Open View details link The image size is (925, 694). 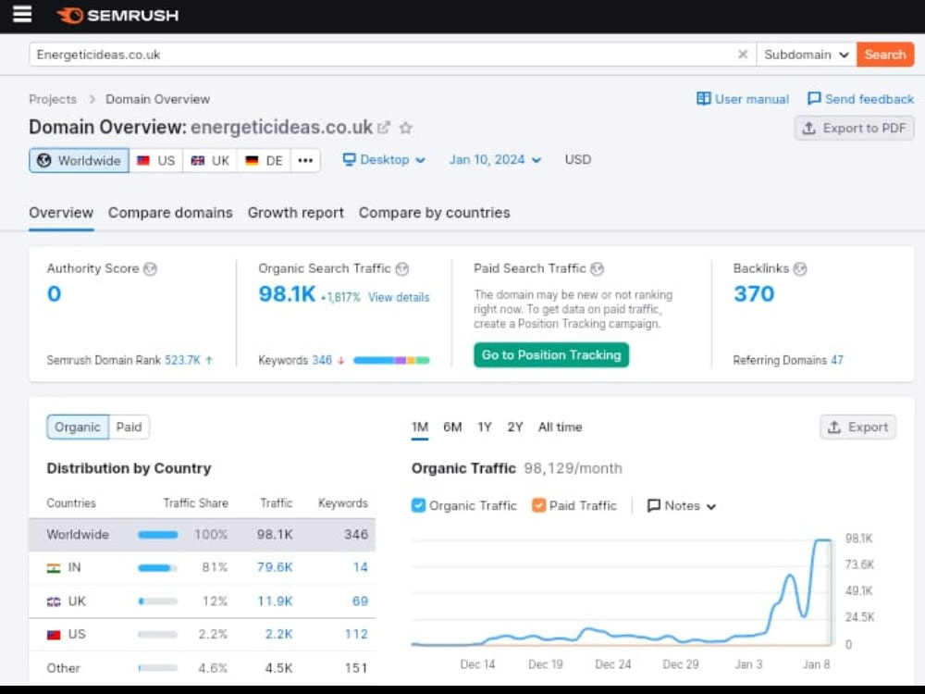coord(399,297)
